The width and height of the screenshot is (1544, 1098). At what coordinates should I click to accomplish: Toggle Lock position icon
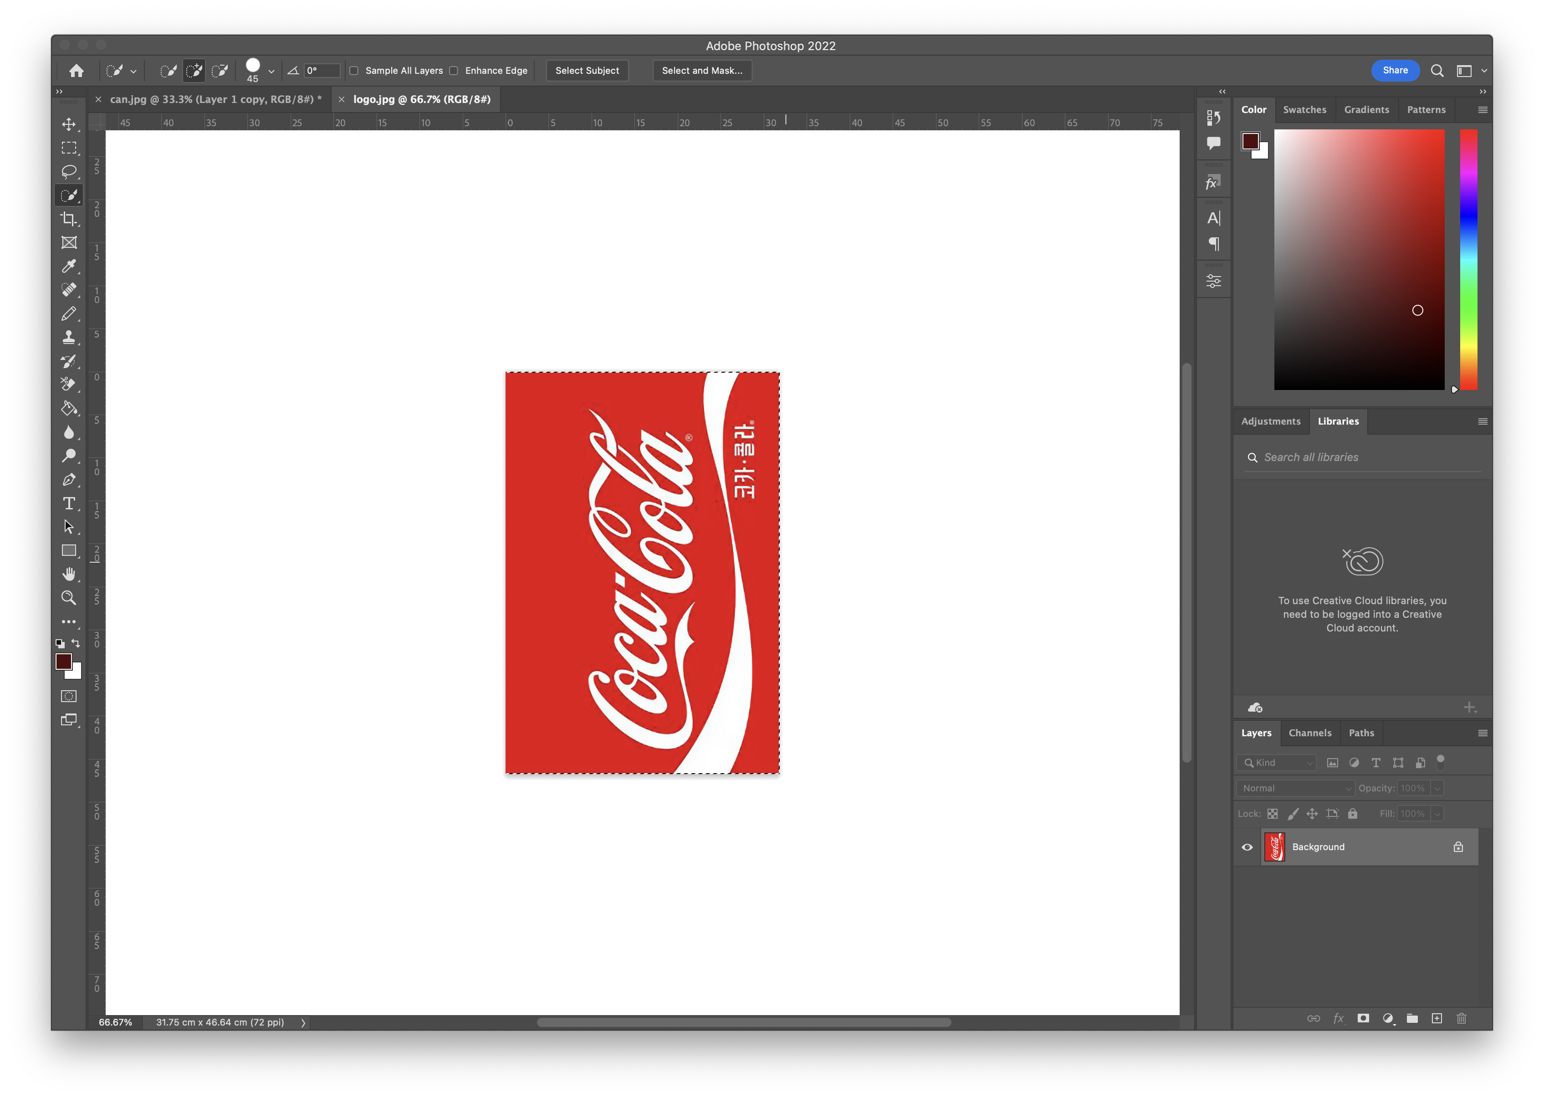coord(1312,813)
